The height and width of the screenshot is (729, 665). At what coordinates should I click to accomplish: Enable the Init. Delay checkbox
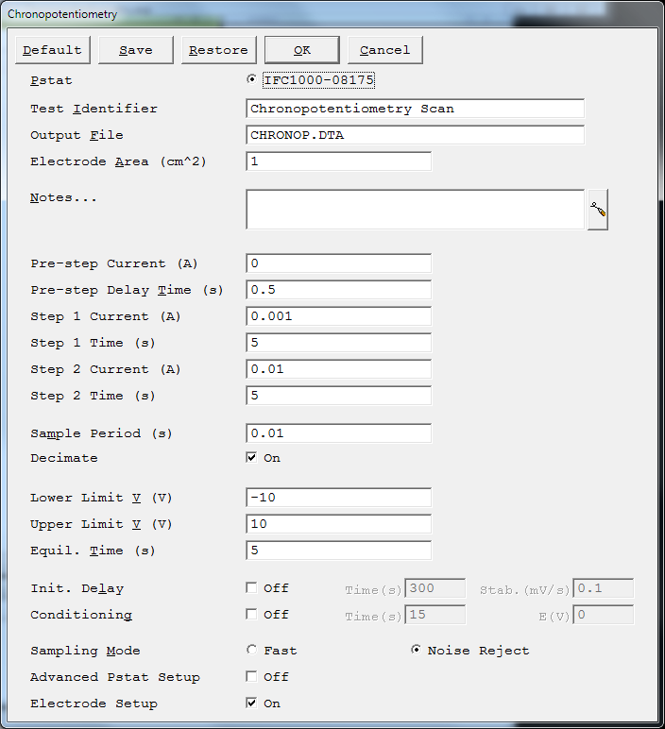coord(251,587)
